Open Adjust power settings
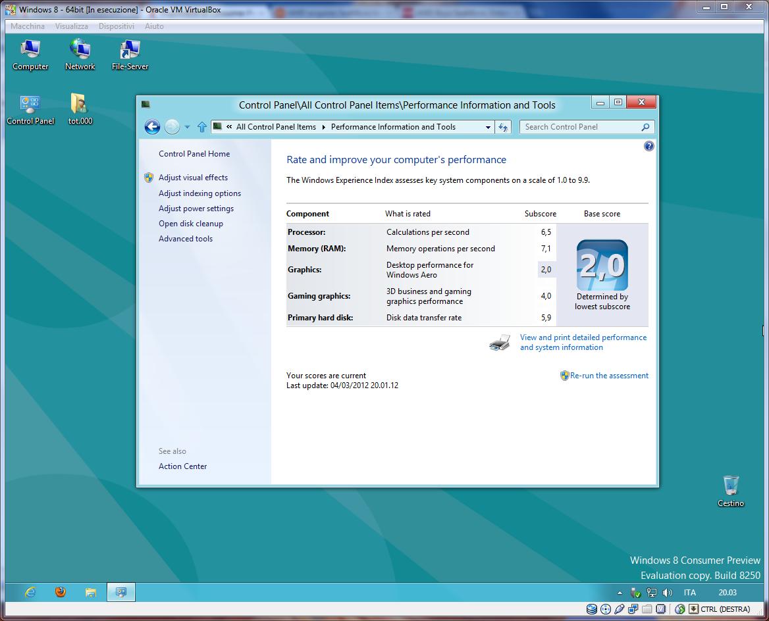 [196, 209]
